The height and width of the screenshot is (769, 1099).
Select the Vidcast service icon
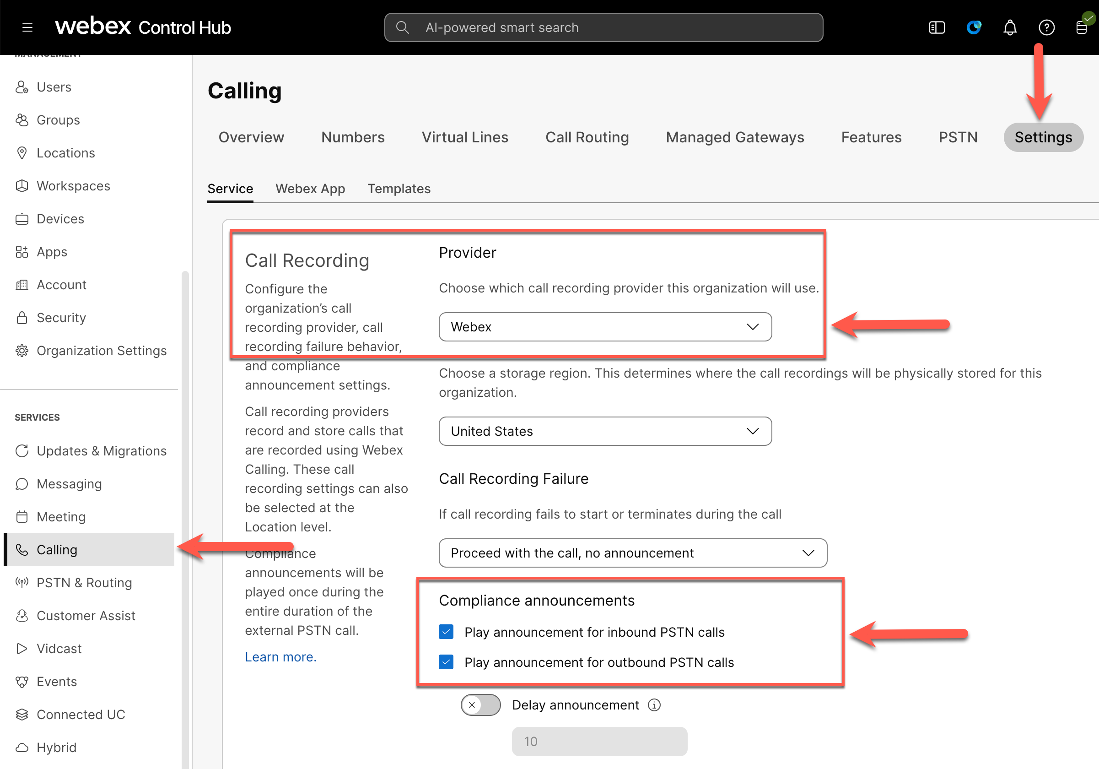[x=22, y=648]
